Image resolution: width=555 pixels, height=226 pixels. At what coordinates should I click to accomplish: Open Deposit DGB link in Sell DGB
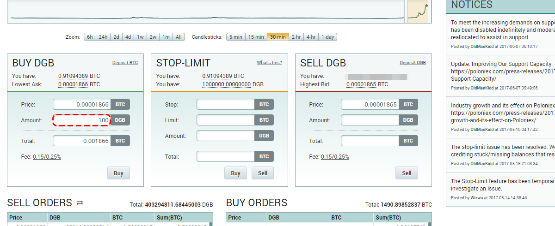(x=413, y=63)
